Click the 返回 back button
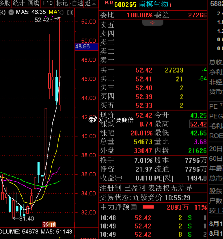Screen dimensions: 223x239 tap(91, 3)
